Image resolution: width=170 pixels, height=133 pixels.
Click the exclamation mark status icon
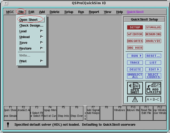(8, 125)
